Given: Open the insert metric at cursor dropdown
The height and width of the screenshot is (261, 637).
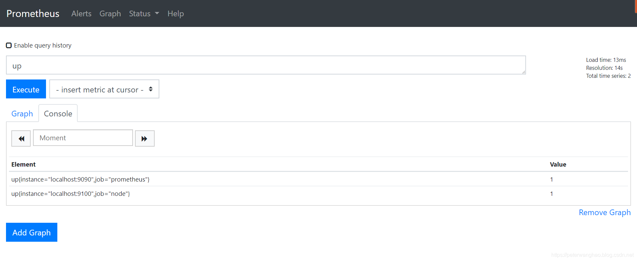Looking at the screenshot, I should (x=104, y=89).
